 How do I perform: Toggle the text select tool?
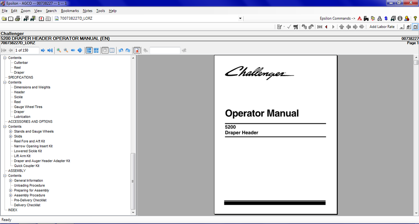112,50
